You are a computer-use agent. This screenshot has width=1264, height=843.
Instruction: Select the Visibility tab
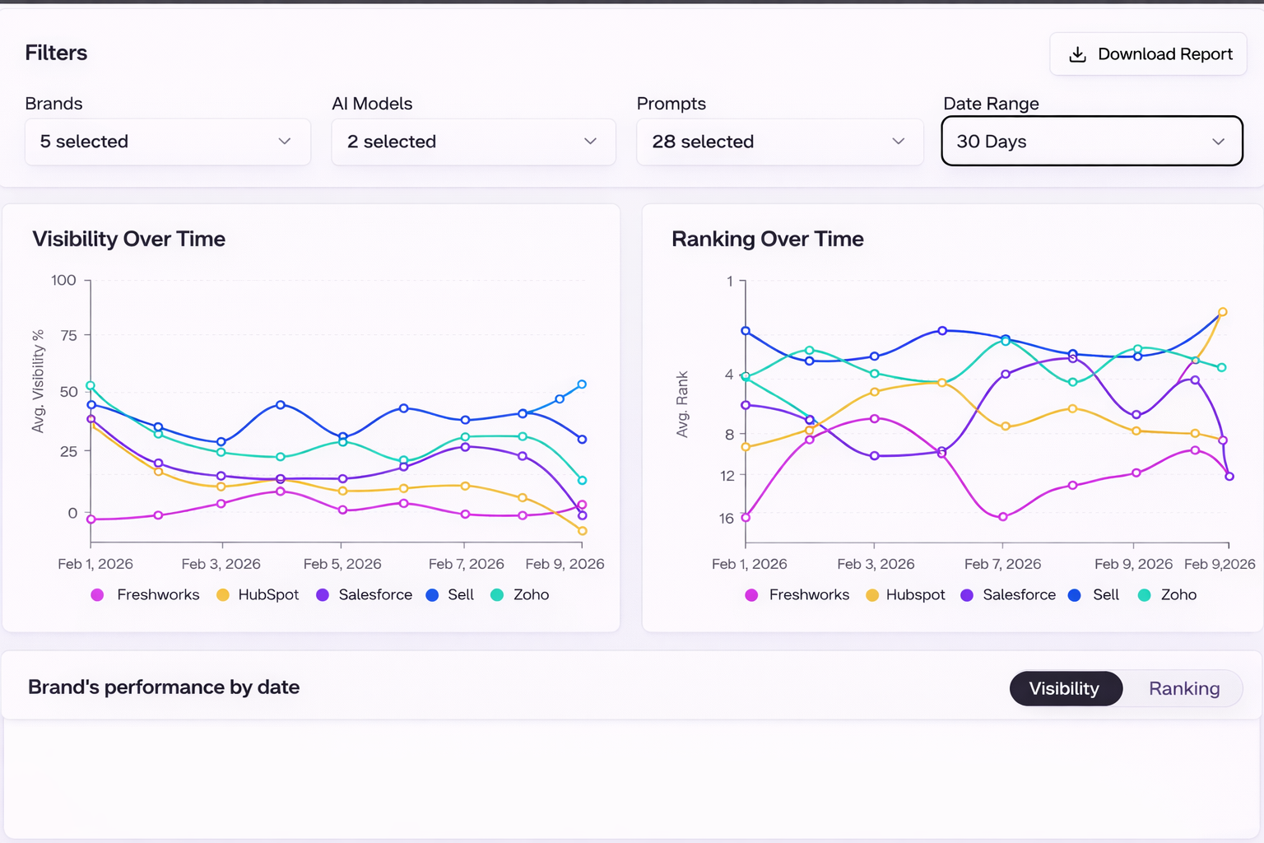pyautogui.click(x=1064, y=688)
